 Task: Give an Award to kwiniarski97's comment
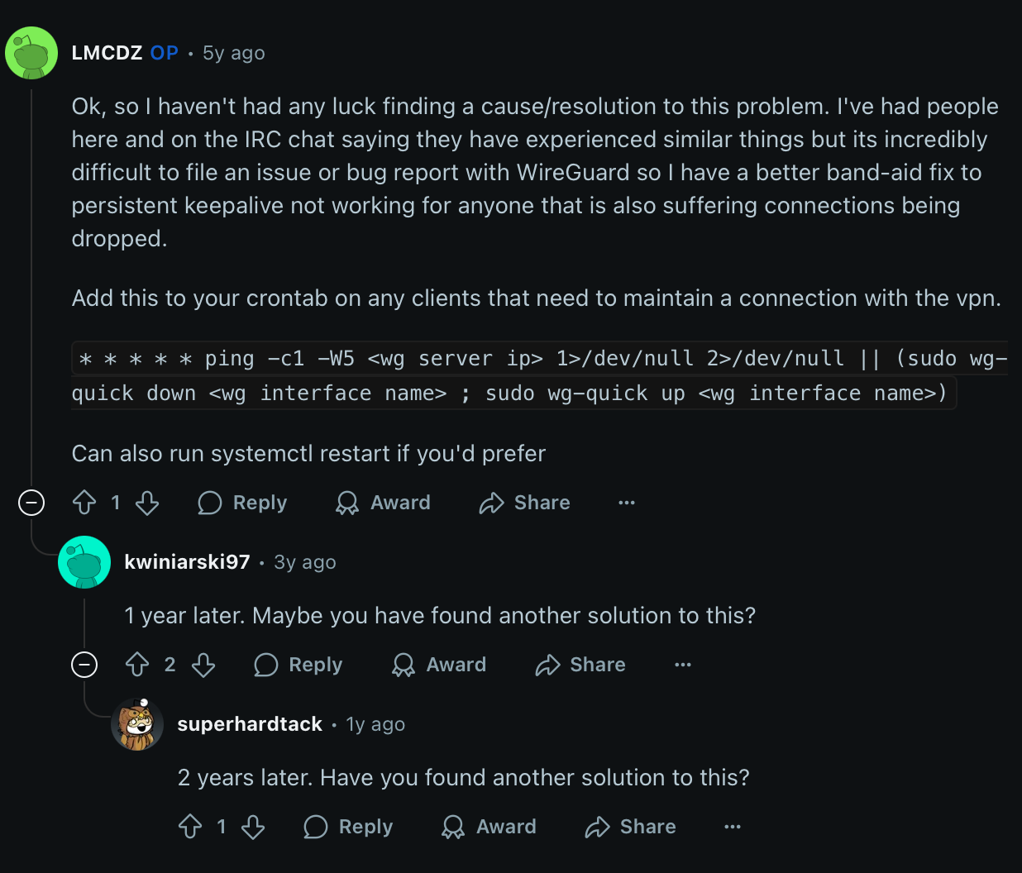(440, 665)
